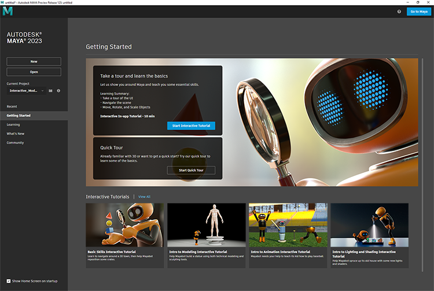Click the vertical scrollbar of the content area
Viewport: 434px width, 291px height.
(x=422, y=165)
